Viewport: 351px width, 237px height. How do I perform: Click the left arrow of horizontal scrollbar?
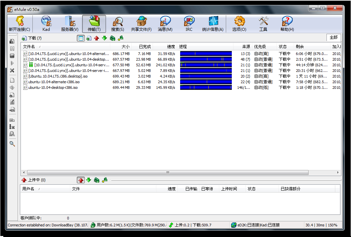(24, 172)
